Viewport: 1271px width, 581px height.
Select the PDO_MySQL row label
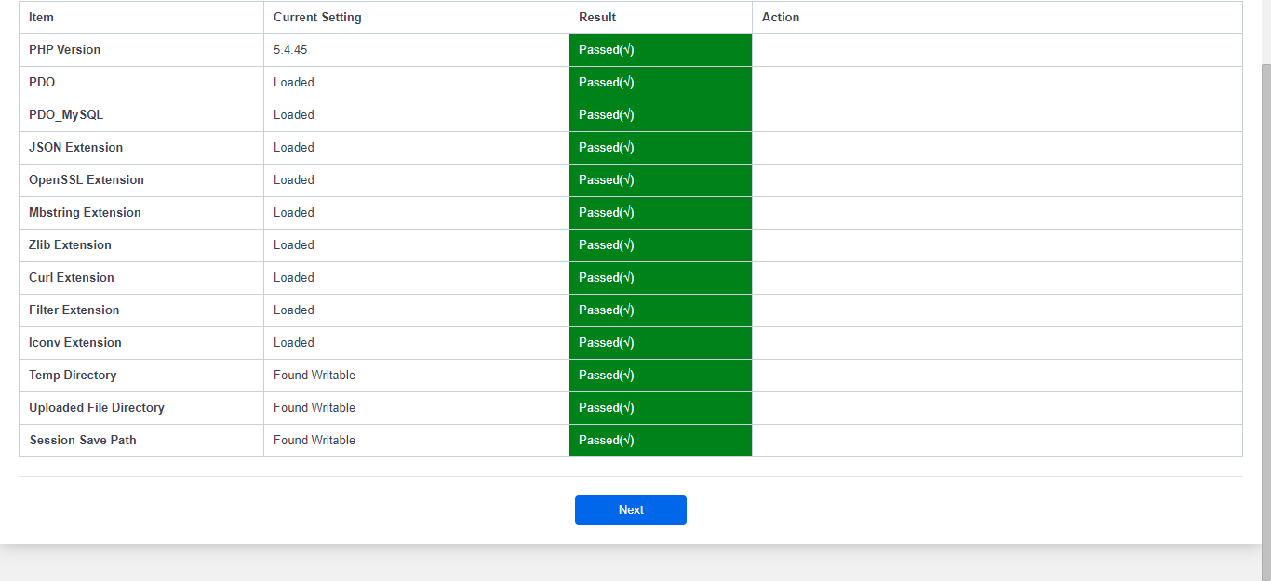point(66,114)
